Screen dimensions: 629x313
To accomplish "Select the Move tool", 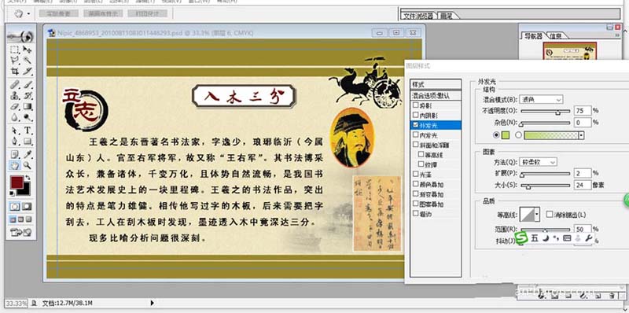I will (28, 50).
